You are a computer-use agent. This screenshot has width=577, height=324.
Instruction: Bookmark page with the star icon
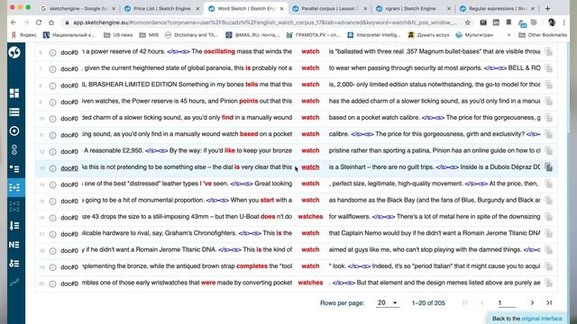[467, 22]
